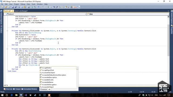
Task: Click the Step Into toolbar icon
Action: [54, 7]
